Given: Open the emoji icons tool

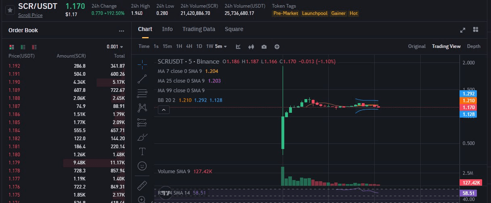Looking at the screenshot, I should click(x=142, y=166).
